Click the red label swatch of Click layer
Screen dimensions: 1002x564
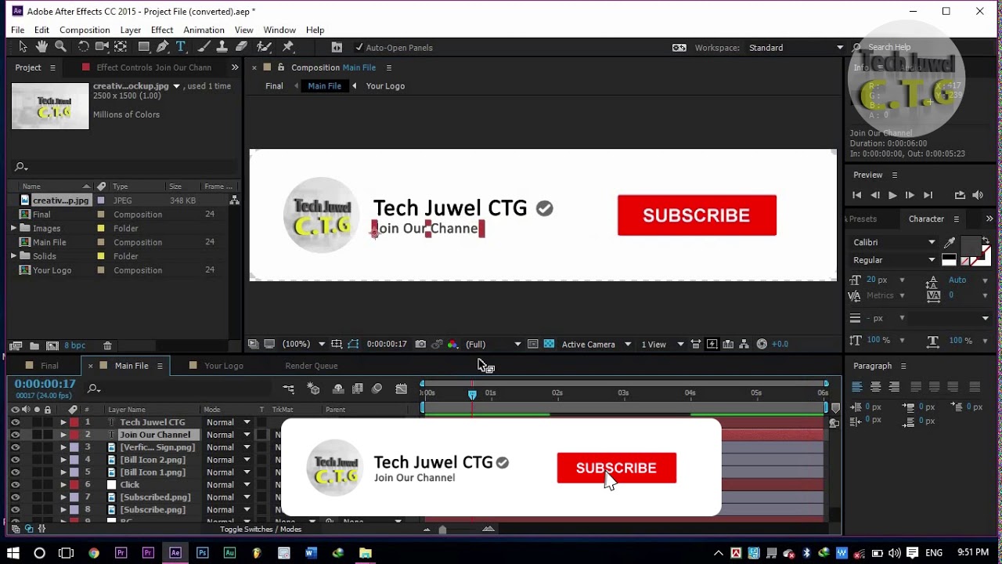[x=74, y=485]
